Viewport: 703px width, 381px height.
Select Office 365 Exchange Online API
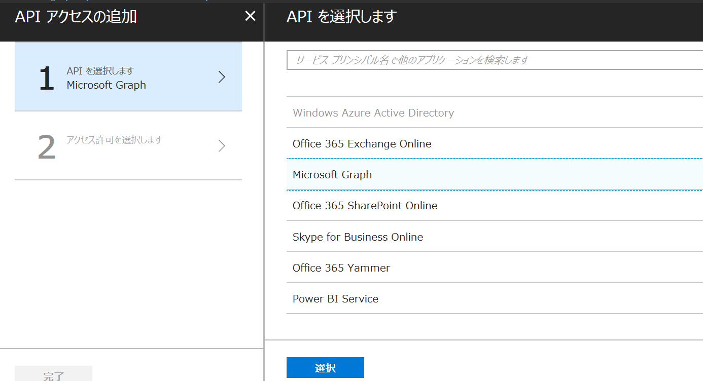362,144
